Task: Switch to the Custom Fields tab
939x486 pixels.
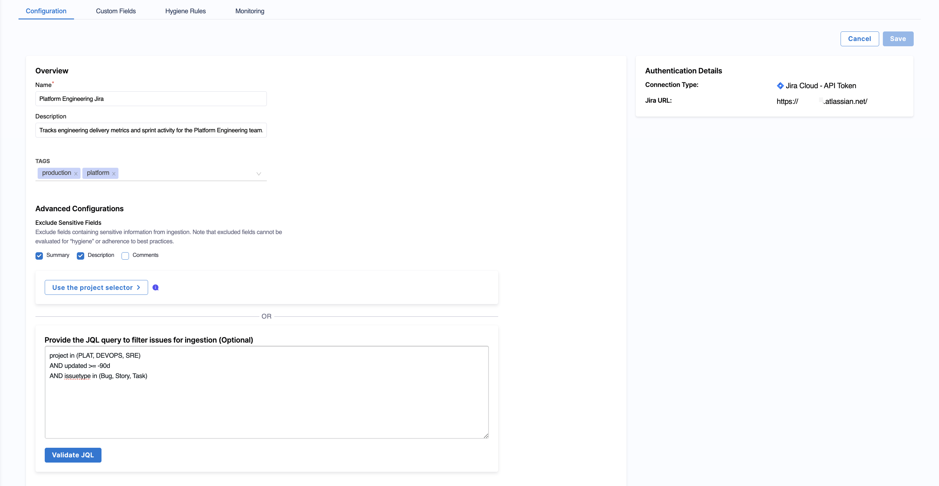Action: pyautogui.click(x=116, y=11)
